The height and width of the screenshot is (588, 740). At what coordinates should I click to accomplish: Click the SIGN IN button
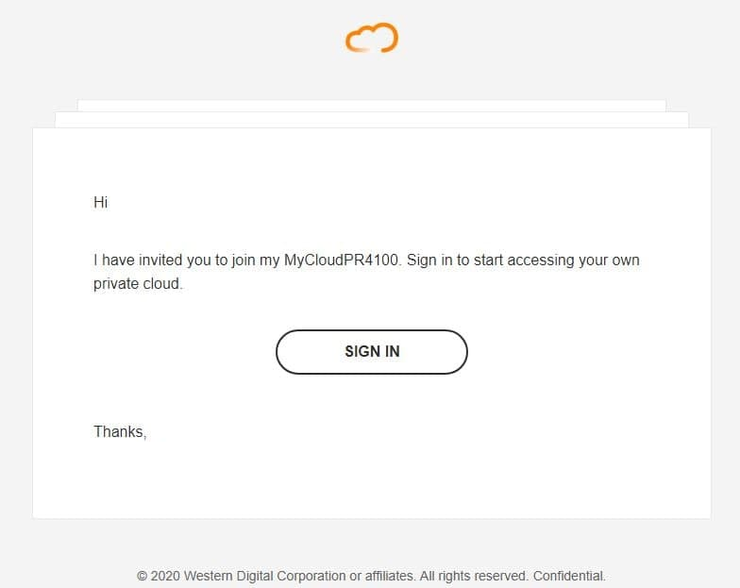click(372, 352)
